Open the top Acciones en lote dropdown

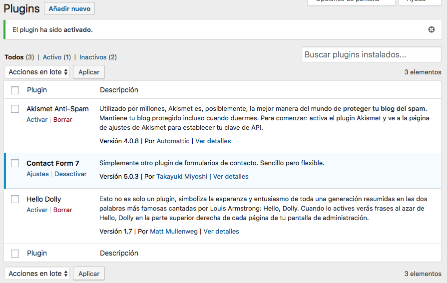pyautogui.click(x=37, y=72)
